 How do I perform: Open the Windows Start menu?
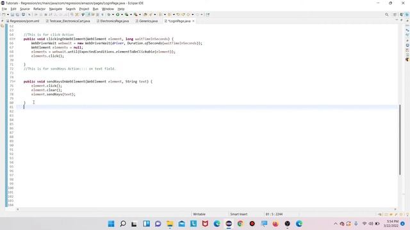(x=111, y=224)
